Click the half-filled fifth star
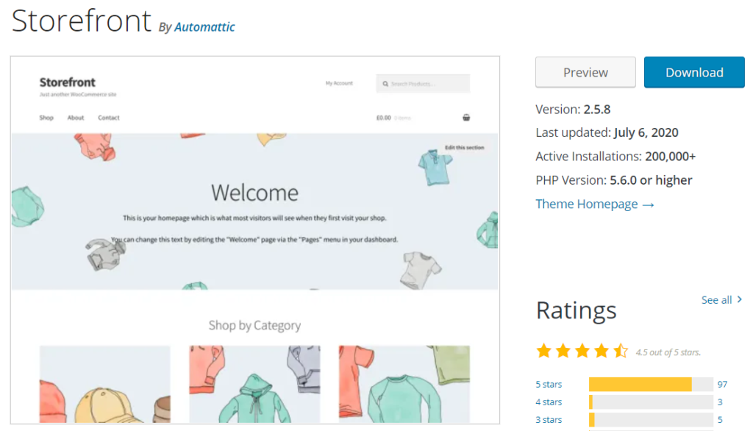This screenshot has width=753, height=431. 620,351
